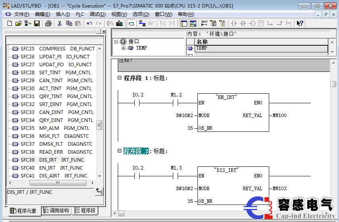Switch to the 调用结构 tab
The height and width of the screenshot is (222, 339).
coord(56,210)
